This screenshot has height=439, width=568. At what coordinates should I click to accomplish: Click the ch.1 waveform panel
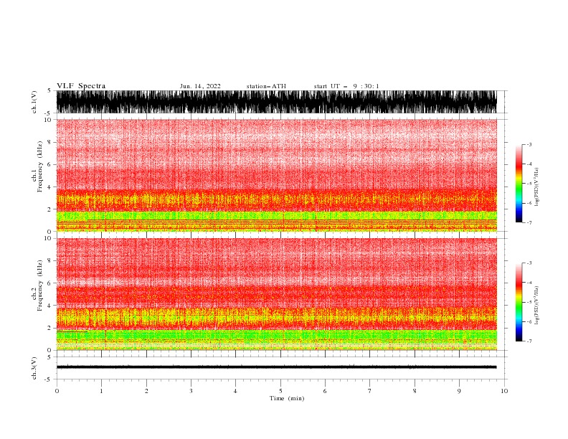click(276, 102)
